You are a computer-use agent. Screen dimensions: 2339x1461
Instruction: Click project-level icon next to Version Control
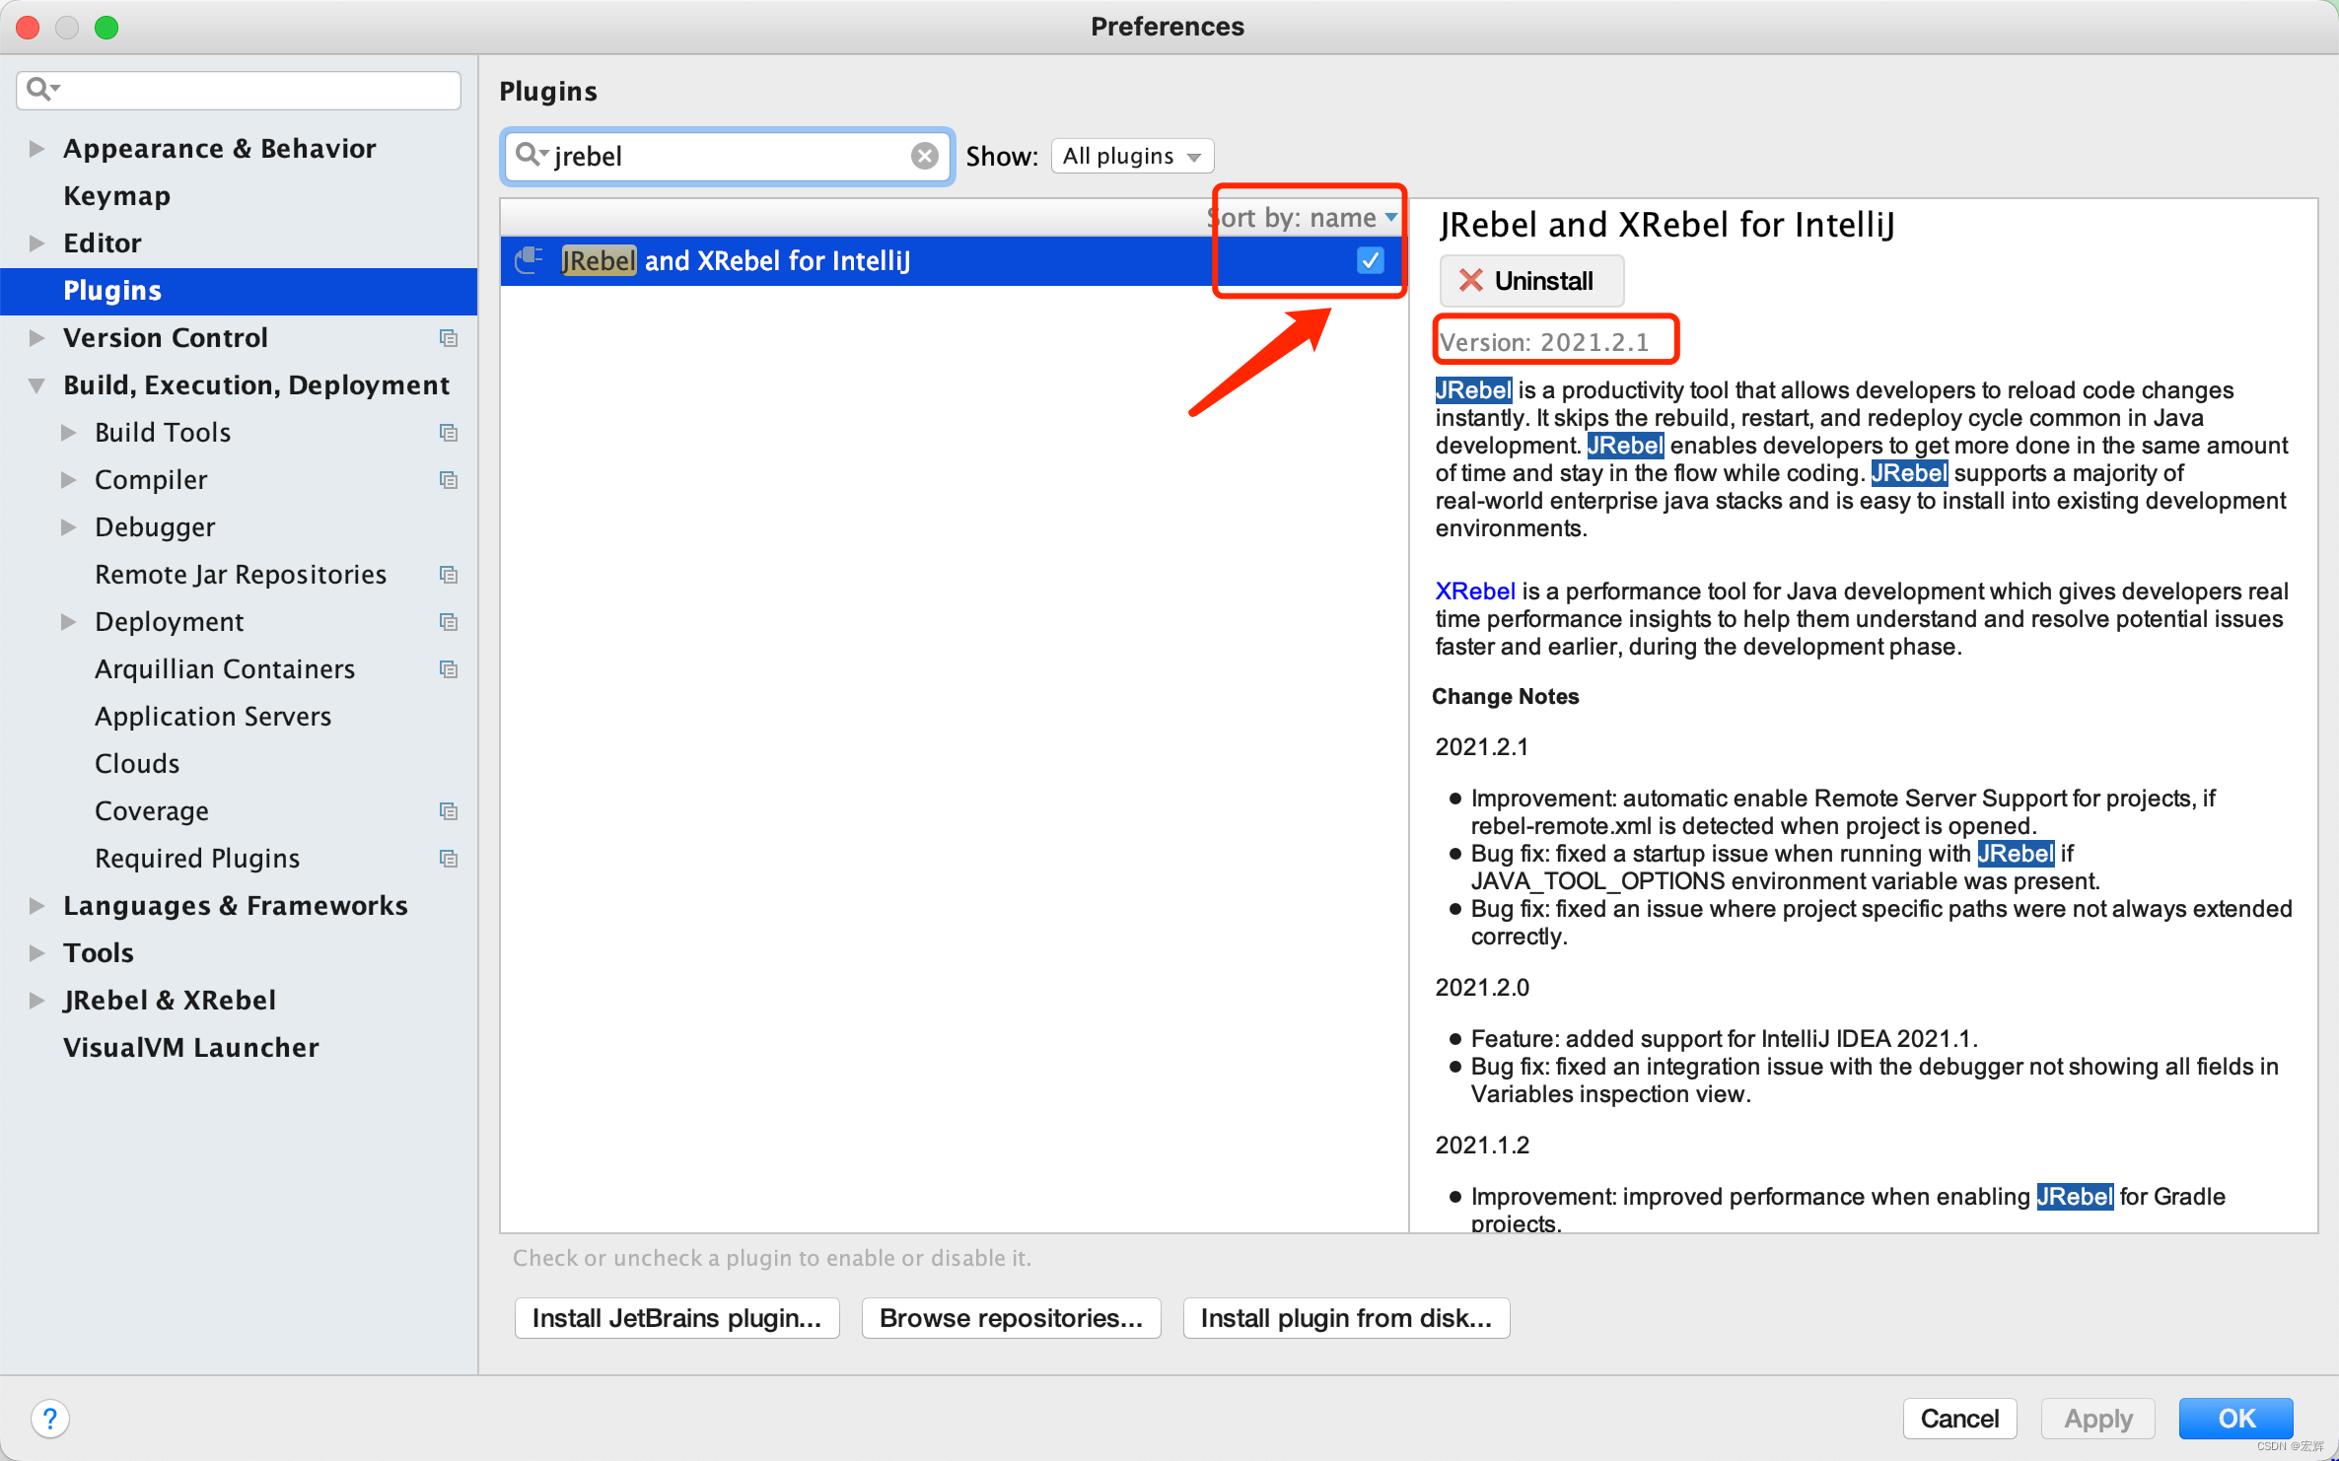(449, 338)
